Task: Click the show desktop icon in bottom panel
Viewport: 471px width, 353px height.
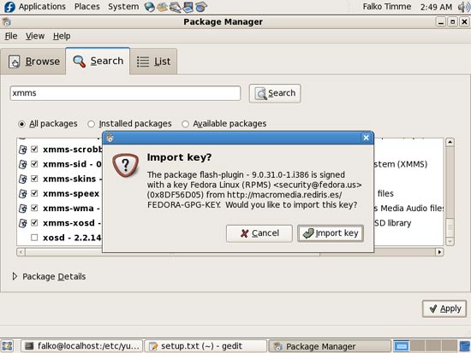Action: point(7,346)
